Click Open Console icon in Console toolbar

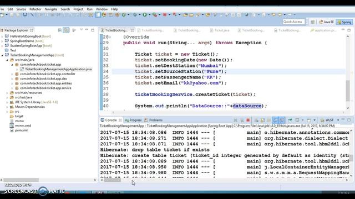309,120
